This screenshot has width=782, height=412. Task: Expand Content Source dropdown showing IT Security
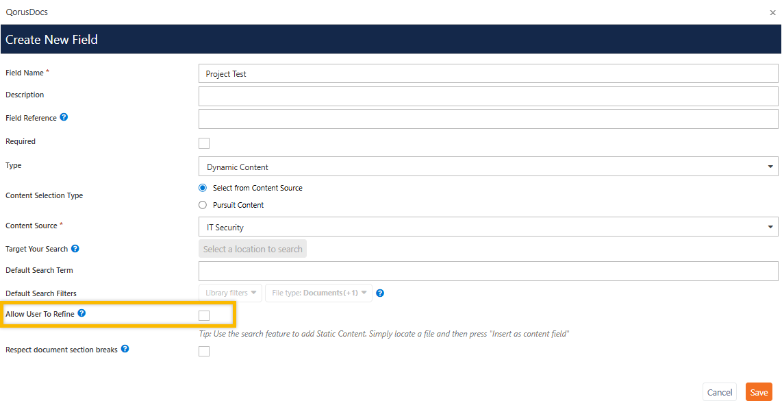coord(488,227)
